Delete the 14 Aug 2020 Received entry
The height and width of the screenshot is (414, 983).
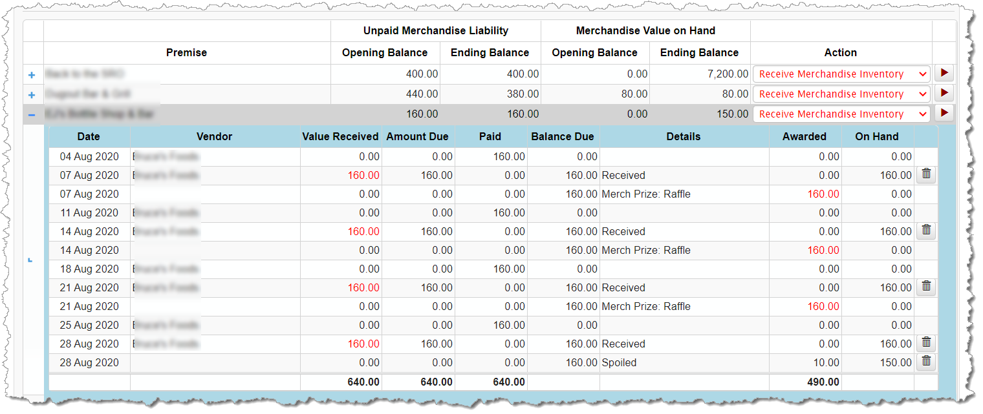tap(926, 231)
